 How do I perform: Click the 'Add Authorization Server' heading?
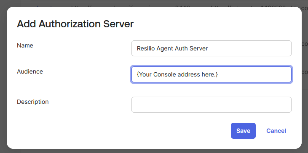[75, 24]
